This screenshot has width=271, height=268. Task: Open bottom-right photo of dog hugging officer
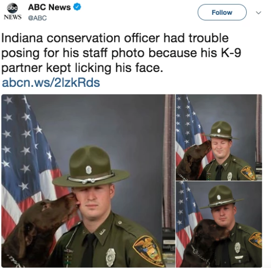click(x=219, y=224)
